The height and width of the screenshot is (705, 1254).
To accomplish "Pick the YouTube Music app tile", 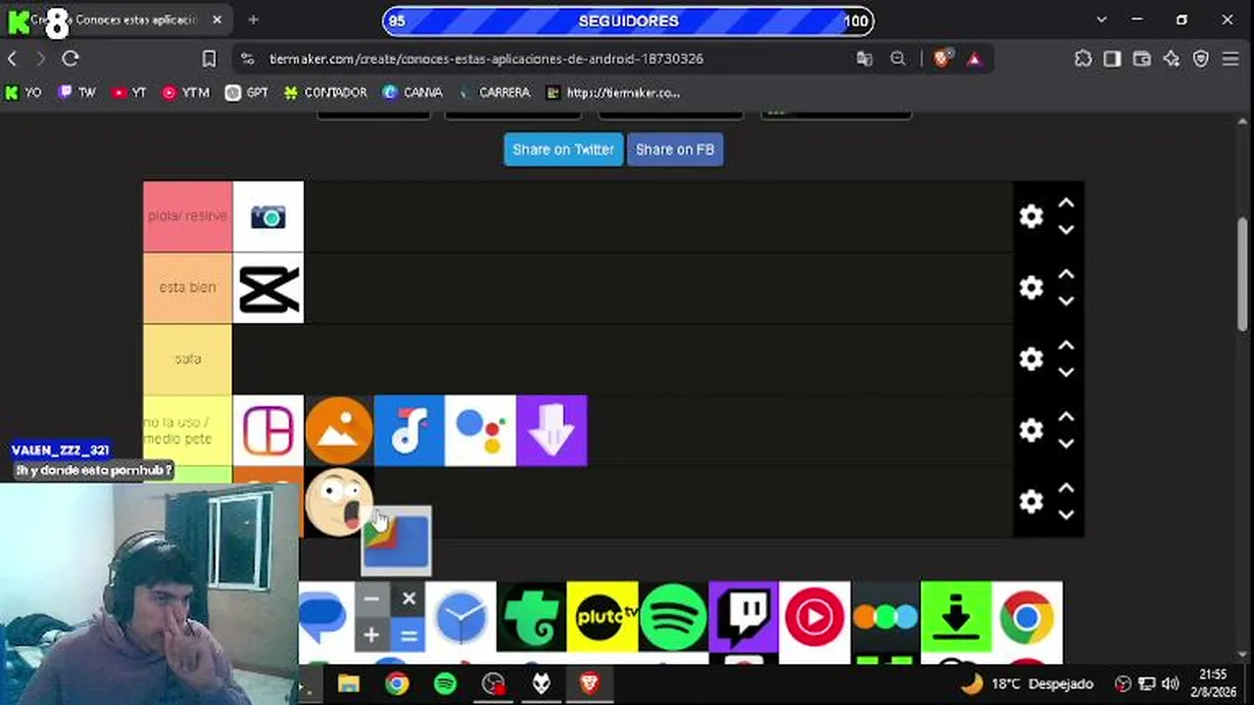I will [x=815, y=617].
